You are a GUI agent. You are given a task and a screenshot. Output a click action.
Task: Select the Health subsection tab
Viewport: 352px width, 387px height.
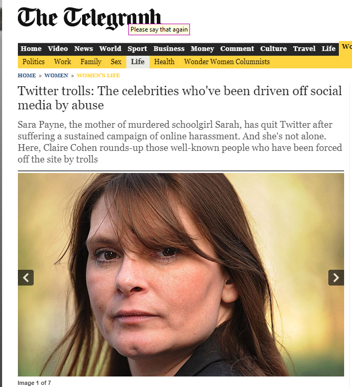point(164,62)
